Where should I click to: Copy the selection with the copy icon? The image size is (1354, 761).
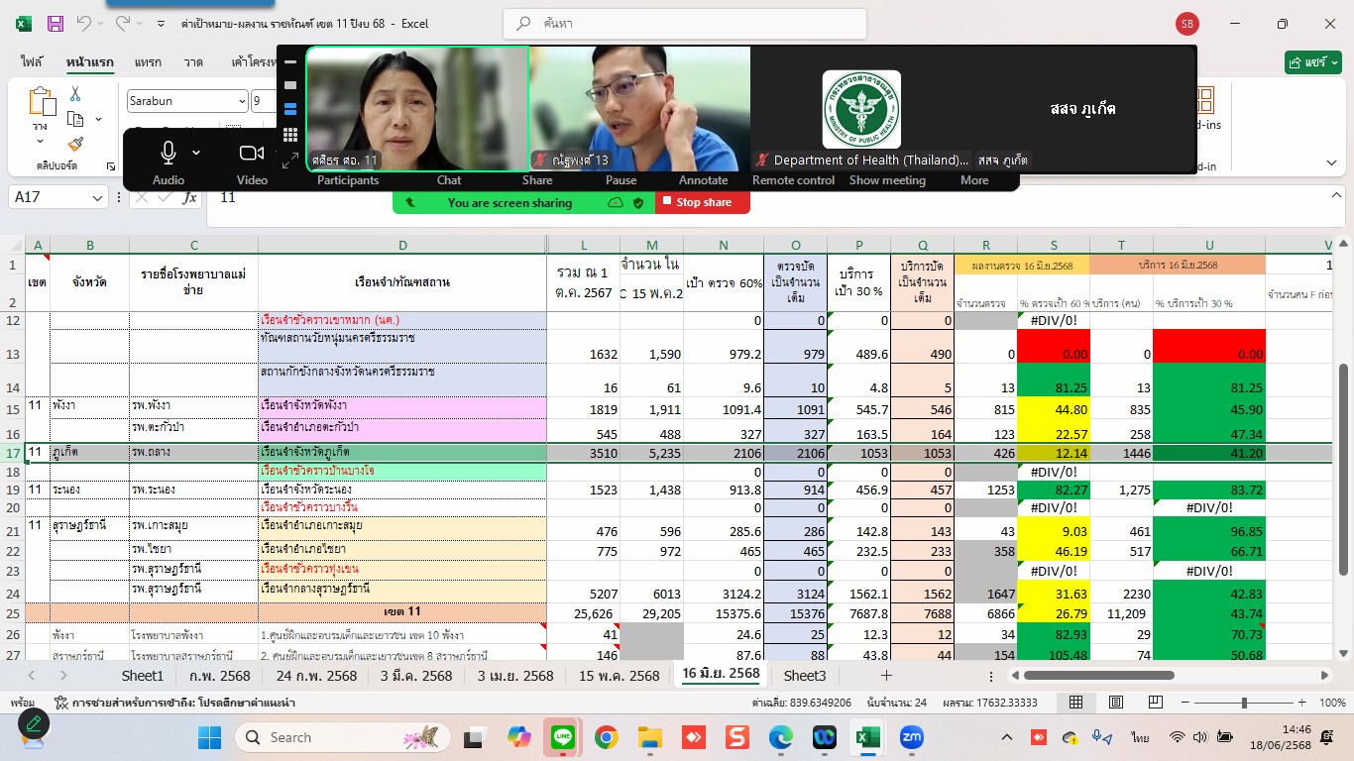[75, 119]
